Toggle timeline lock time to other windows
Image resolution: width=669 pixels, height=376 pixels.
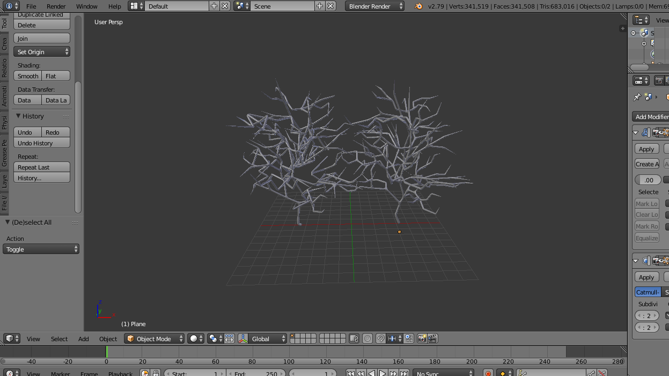point(156,373)
